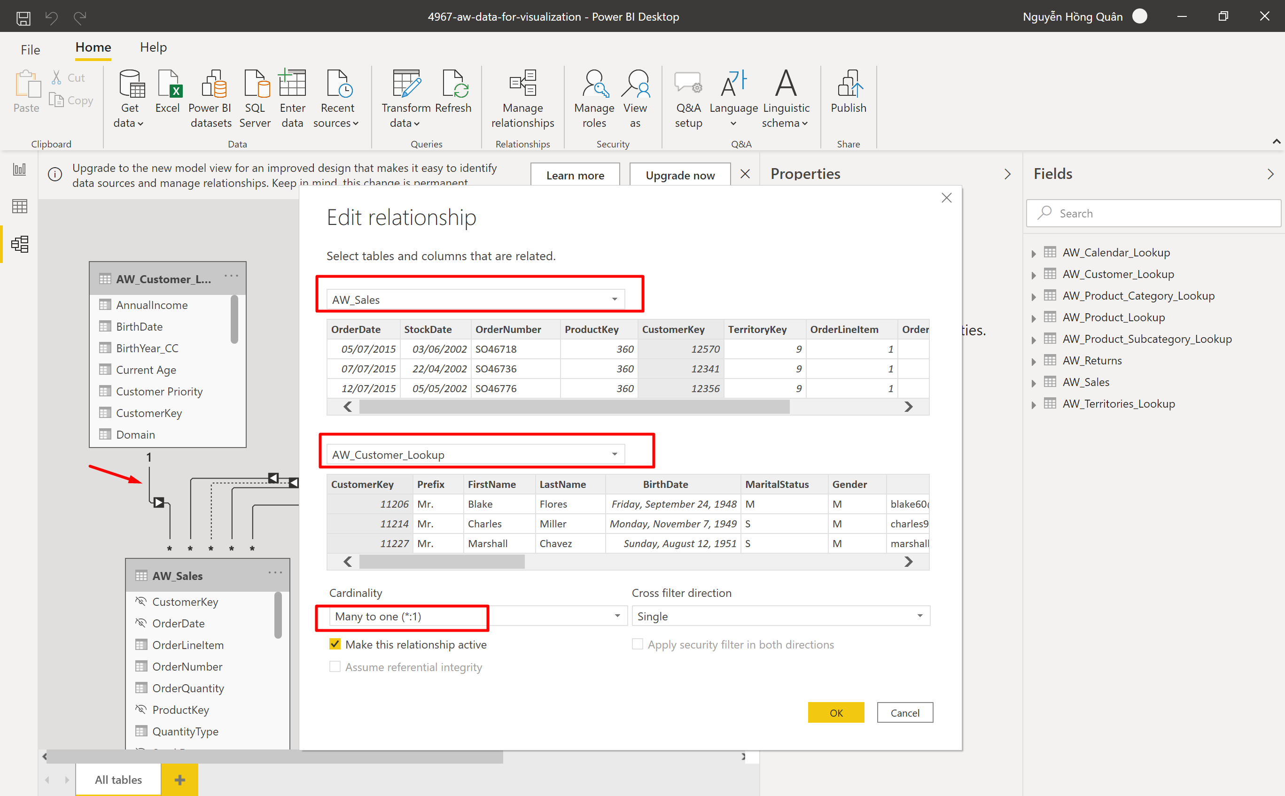The width and height of the screenshot is (1285, 796).
Task: Expand AW_Returns table in Fields
Action: tap(1033, 361)
